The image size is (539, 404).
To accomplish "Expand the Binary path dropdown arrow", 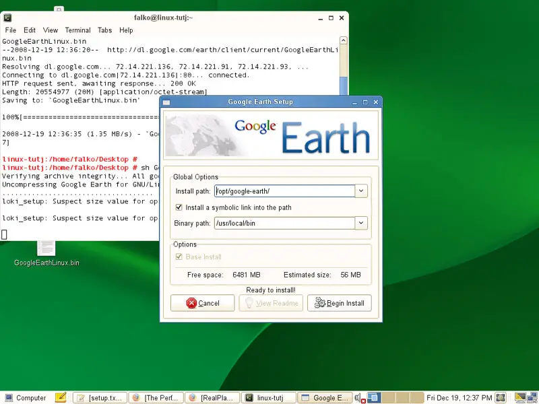I will [x=361, y=223].
